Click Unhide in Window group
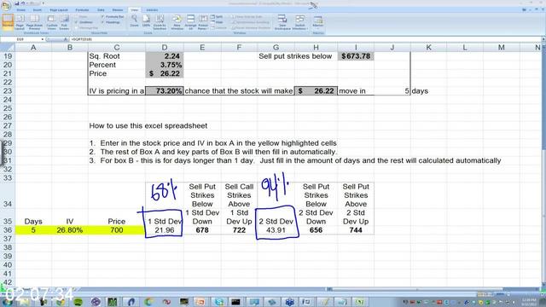 point(218,28)
